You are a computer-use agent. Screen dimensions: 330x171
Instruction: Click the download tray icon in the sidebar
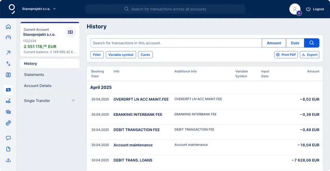(x=8, y=160)
